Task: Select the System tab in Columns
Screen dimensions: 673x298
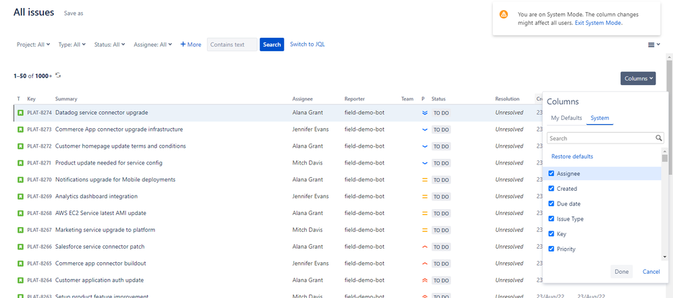Action: (599, 118)
